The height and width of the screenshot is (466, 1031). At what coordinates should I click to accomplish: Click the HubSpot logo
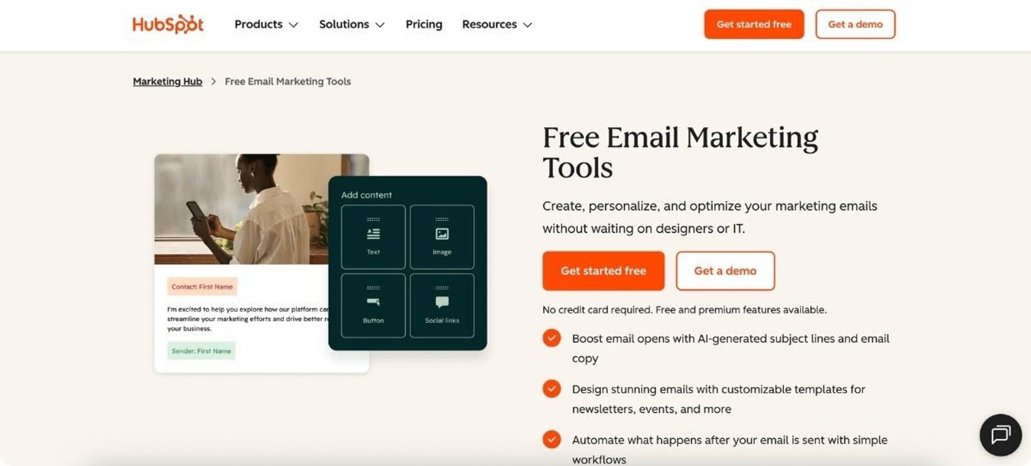point(168,24)
